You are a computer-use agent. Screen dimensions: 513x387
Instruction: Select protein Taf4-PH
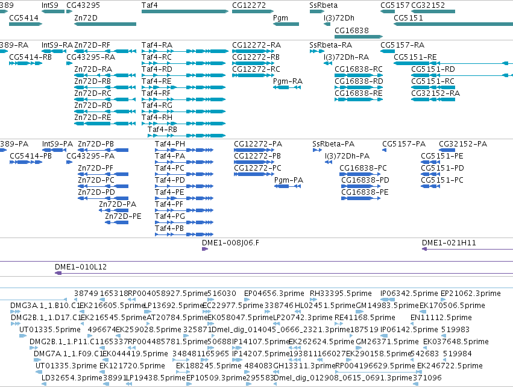pos(184,150)
